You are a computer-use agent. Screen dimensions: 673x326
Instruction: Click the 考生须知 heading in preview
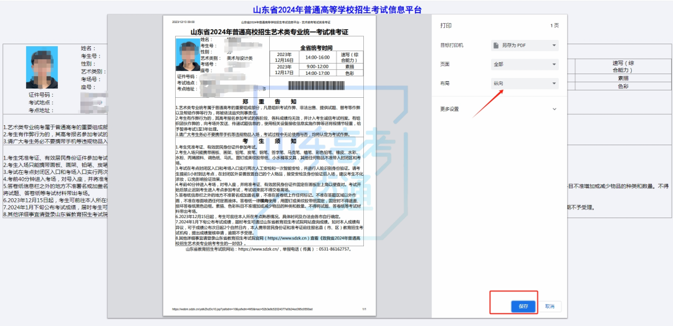[x=269, y=140]
